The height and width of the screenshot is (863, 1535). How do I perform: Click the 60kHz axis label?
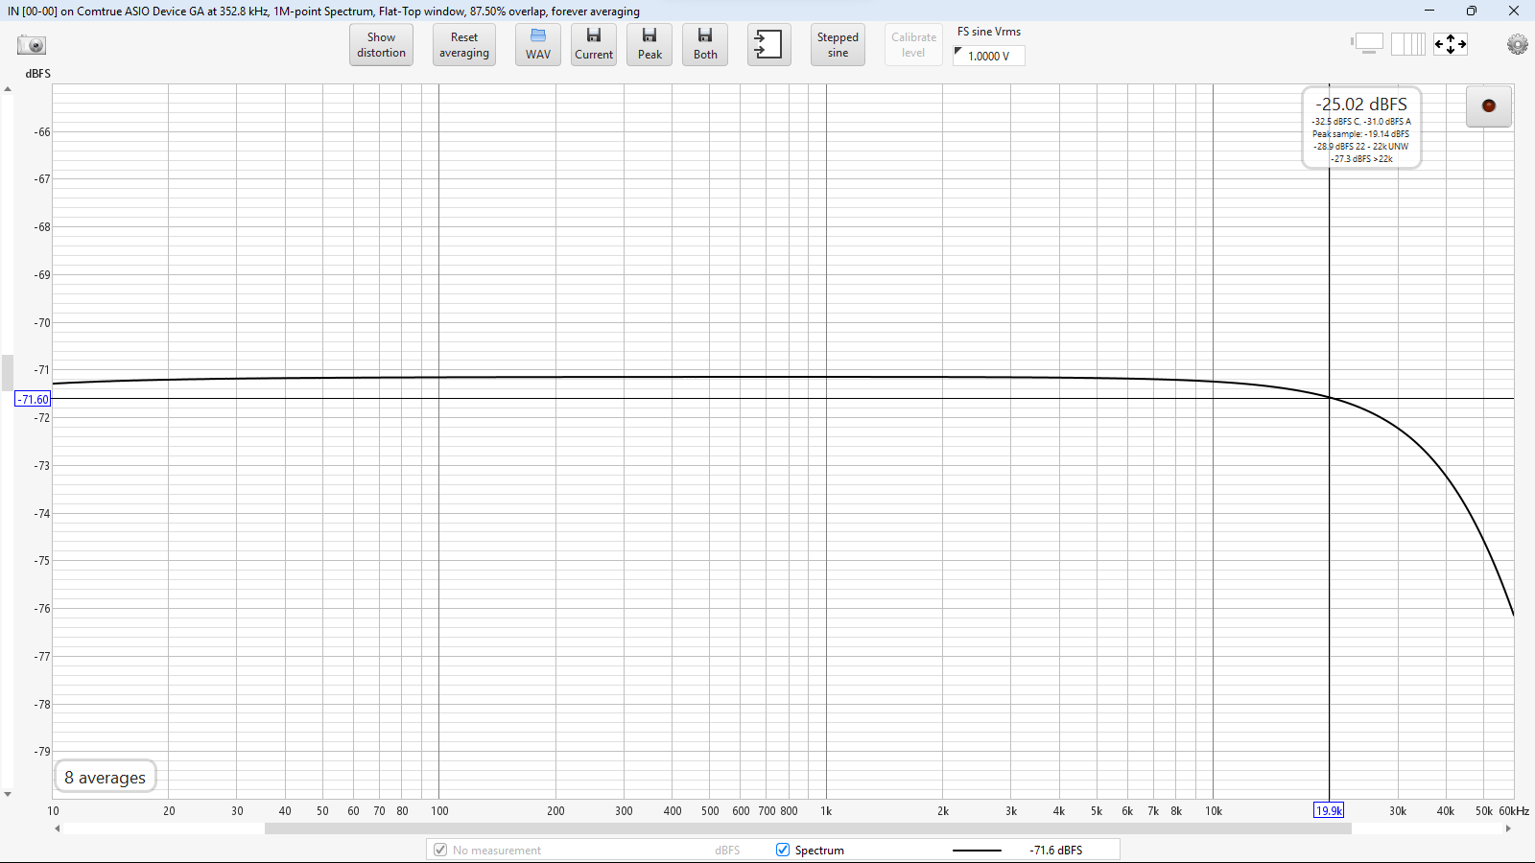[1514, 811]
